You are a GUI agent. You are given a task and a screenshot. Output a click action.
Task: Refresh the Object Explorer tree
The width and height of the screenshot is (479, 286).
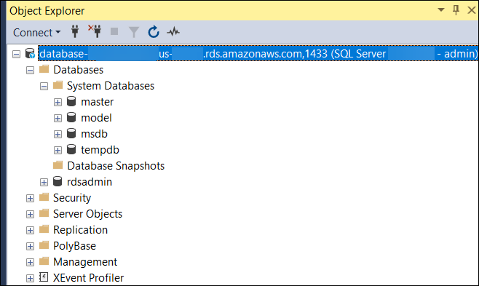[154, 32]
